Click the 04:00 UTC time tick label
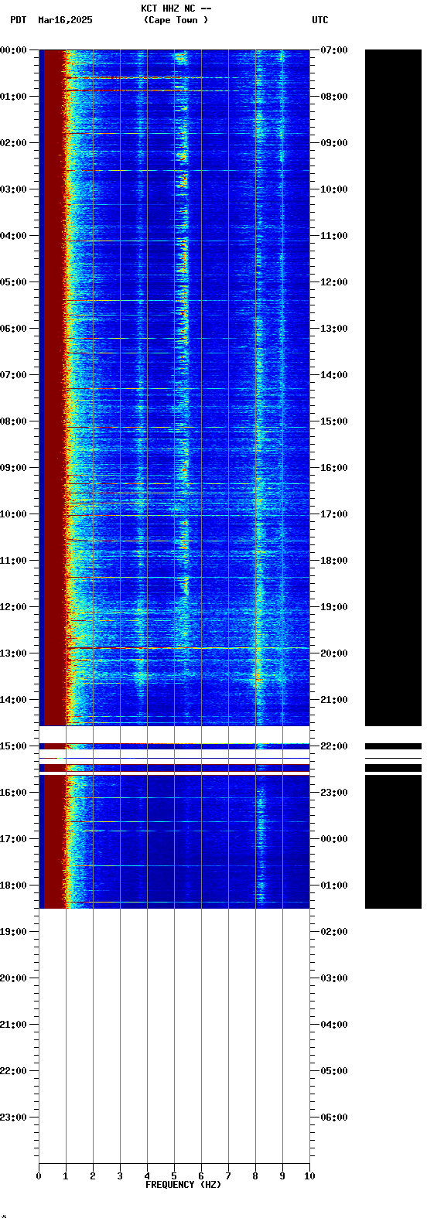 point(334,1025)
